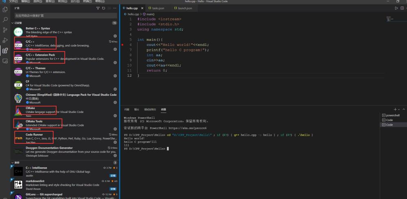This screenshot has width=407, height=199.
Task: Install the C++ Intellisense extension
Action: point(113,176)
